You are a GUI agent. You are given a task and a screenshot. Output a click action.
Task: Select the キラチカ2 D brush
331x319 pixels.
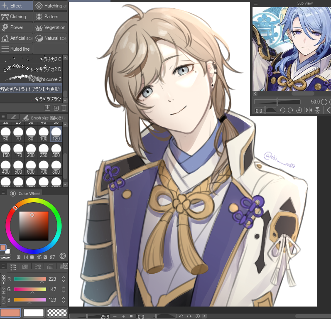31,69
